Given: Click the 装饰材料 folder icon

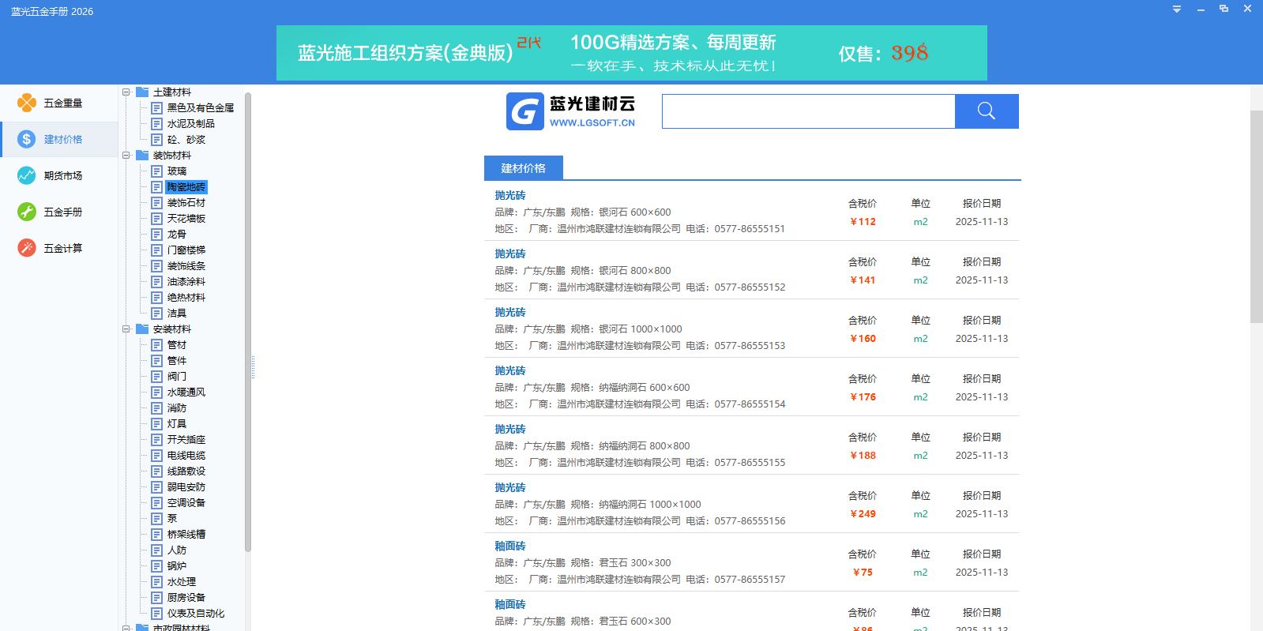Looking at the screenshot, I should point(142,156).
